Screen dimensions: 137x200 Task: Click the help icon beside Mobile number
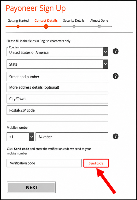click(116, 137)
